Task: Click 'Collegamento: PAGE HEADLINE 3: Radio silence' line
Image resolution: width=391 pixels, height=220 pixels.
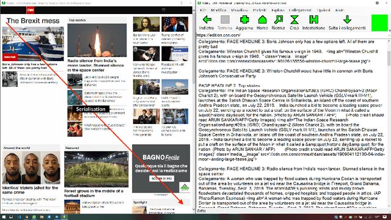Action: (291, 171)
